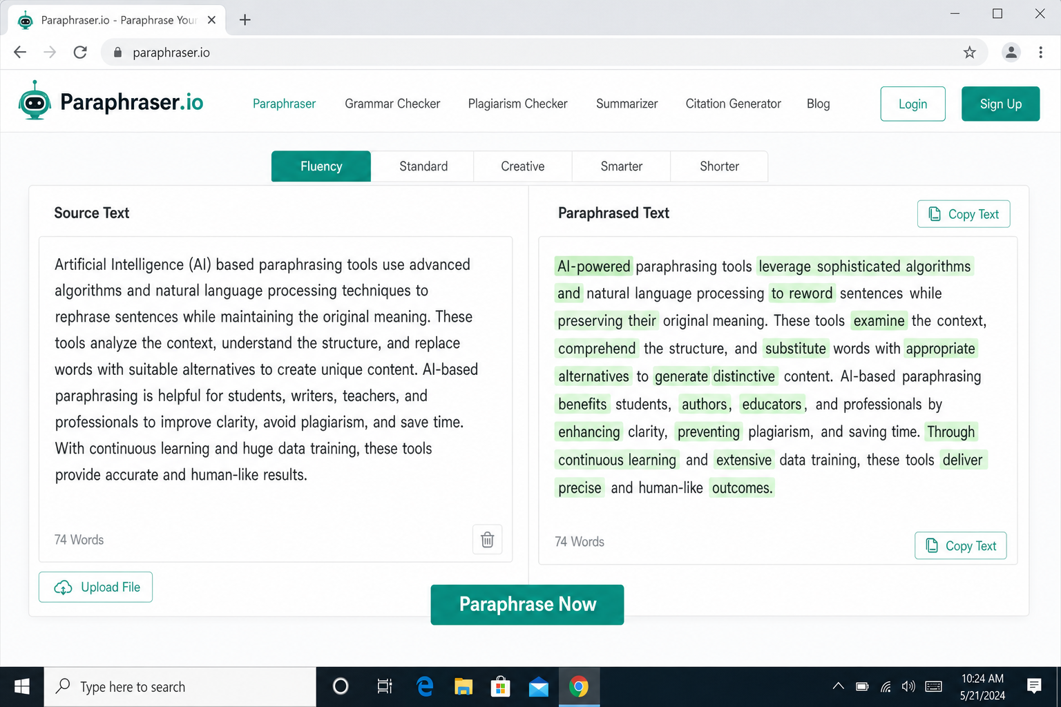
Task: Click the Paraphraser.io robot logo
Action: click(x=36, y=101)
